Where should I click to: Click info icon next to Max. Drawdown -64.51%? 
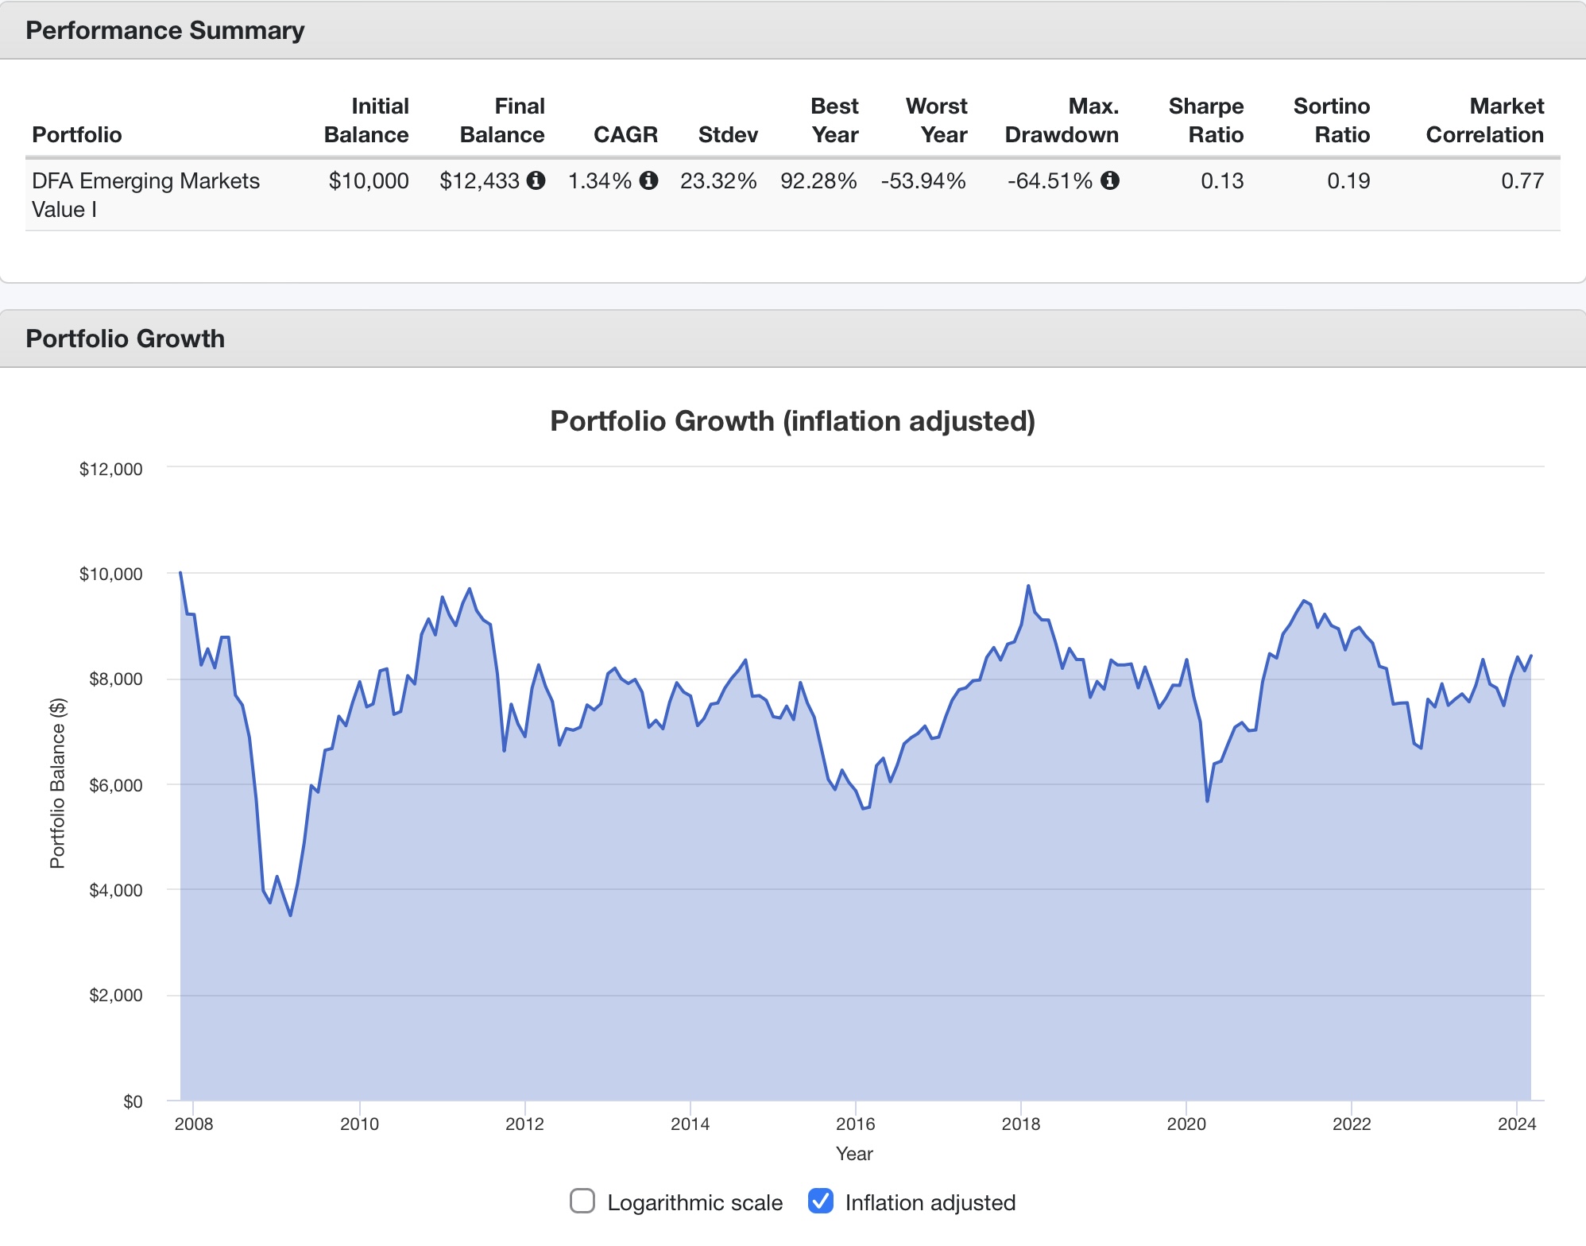(x=1110, y=180)
